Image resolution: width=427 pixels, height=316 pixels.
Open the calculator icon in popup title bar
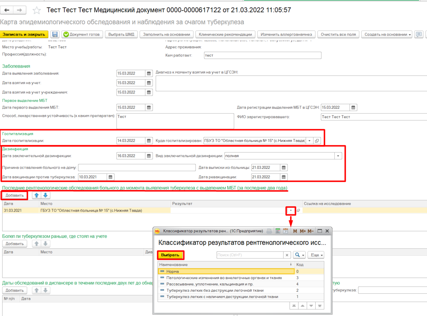click(278, 231)
